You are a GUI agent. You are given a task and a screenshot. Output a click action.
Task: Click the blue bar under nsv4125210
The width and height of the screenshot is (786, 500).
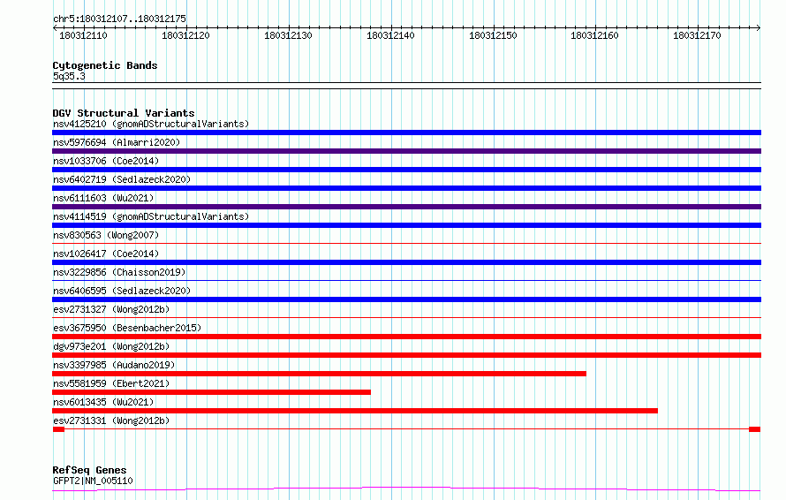point(406,133)
